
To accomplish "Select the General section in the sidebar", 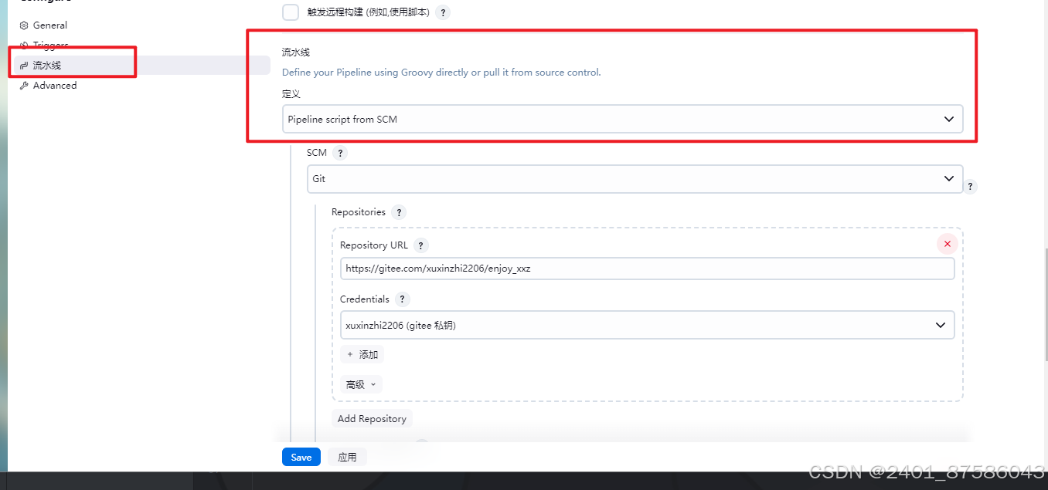I will click(49, 25).
